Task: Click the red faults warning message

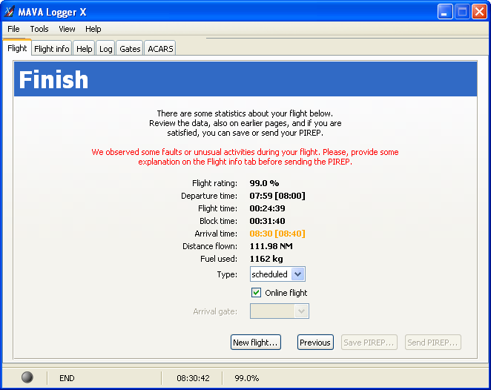Action: (245, 156)
